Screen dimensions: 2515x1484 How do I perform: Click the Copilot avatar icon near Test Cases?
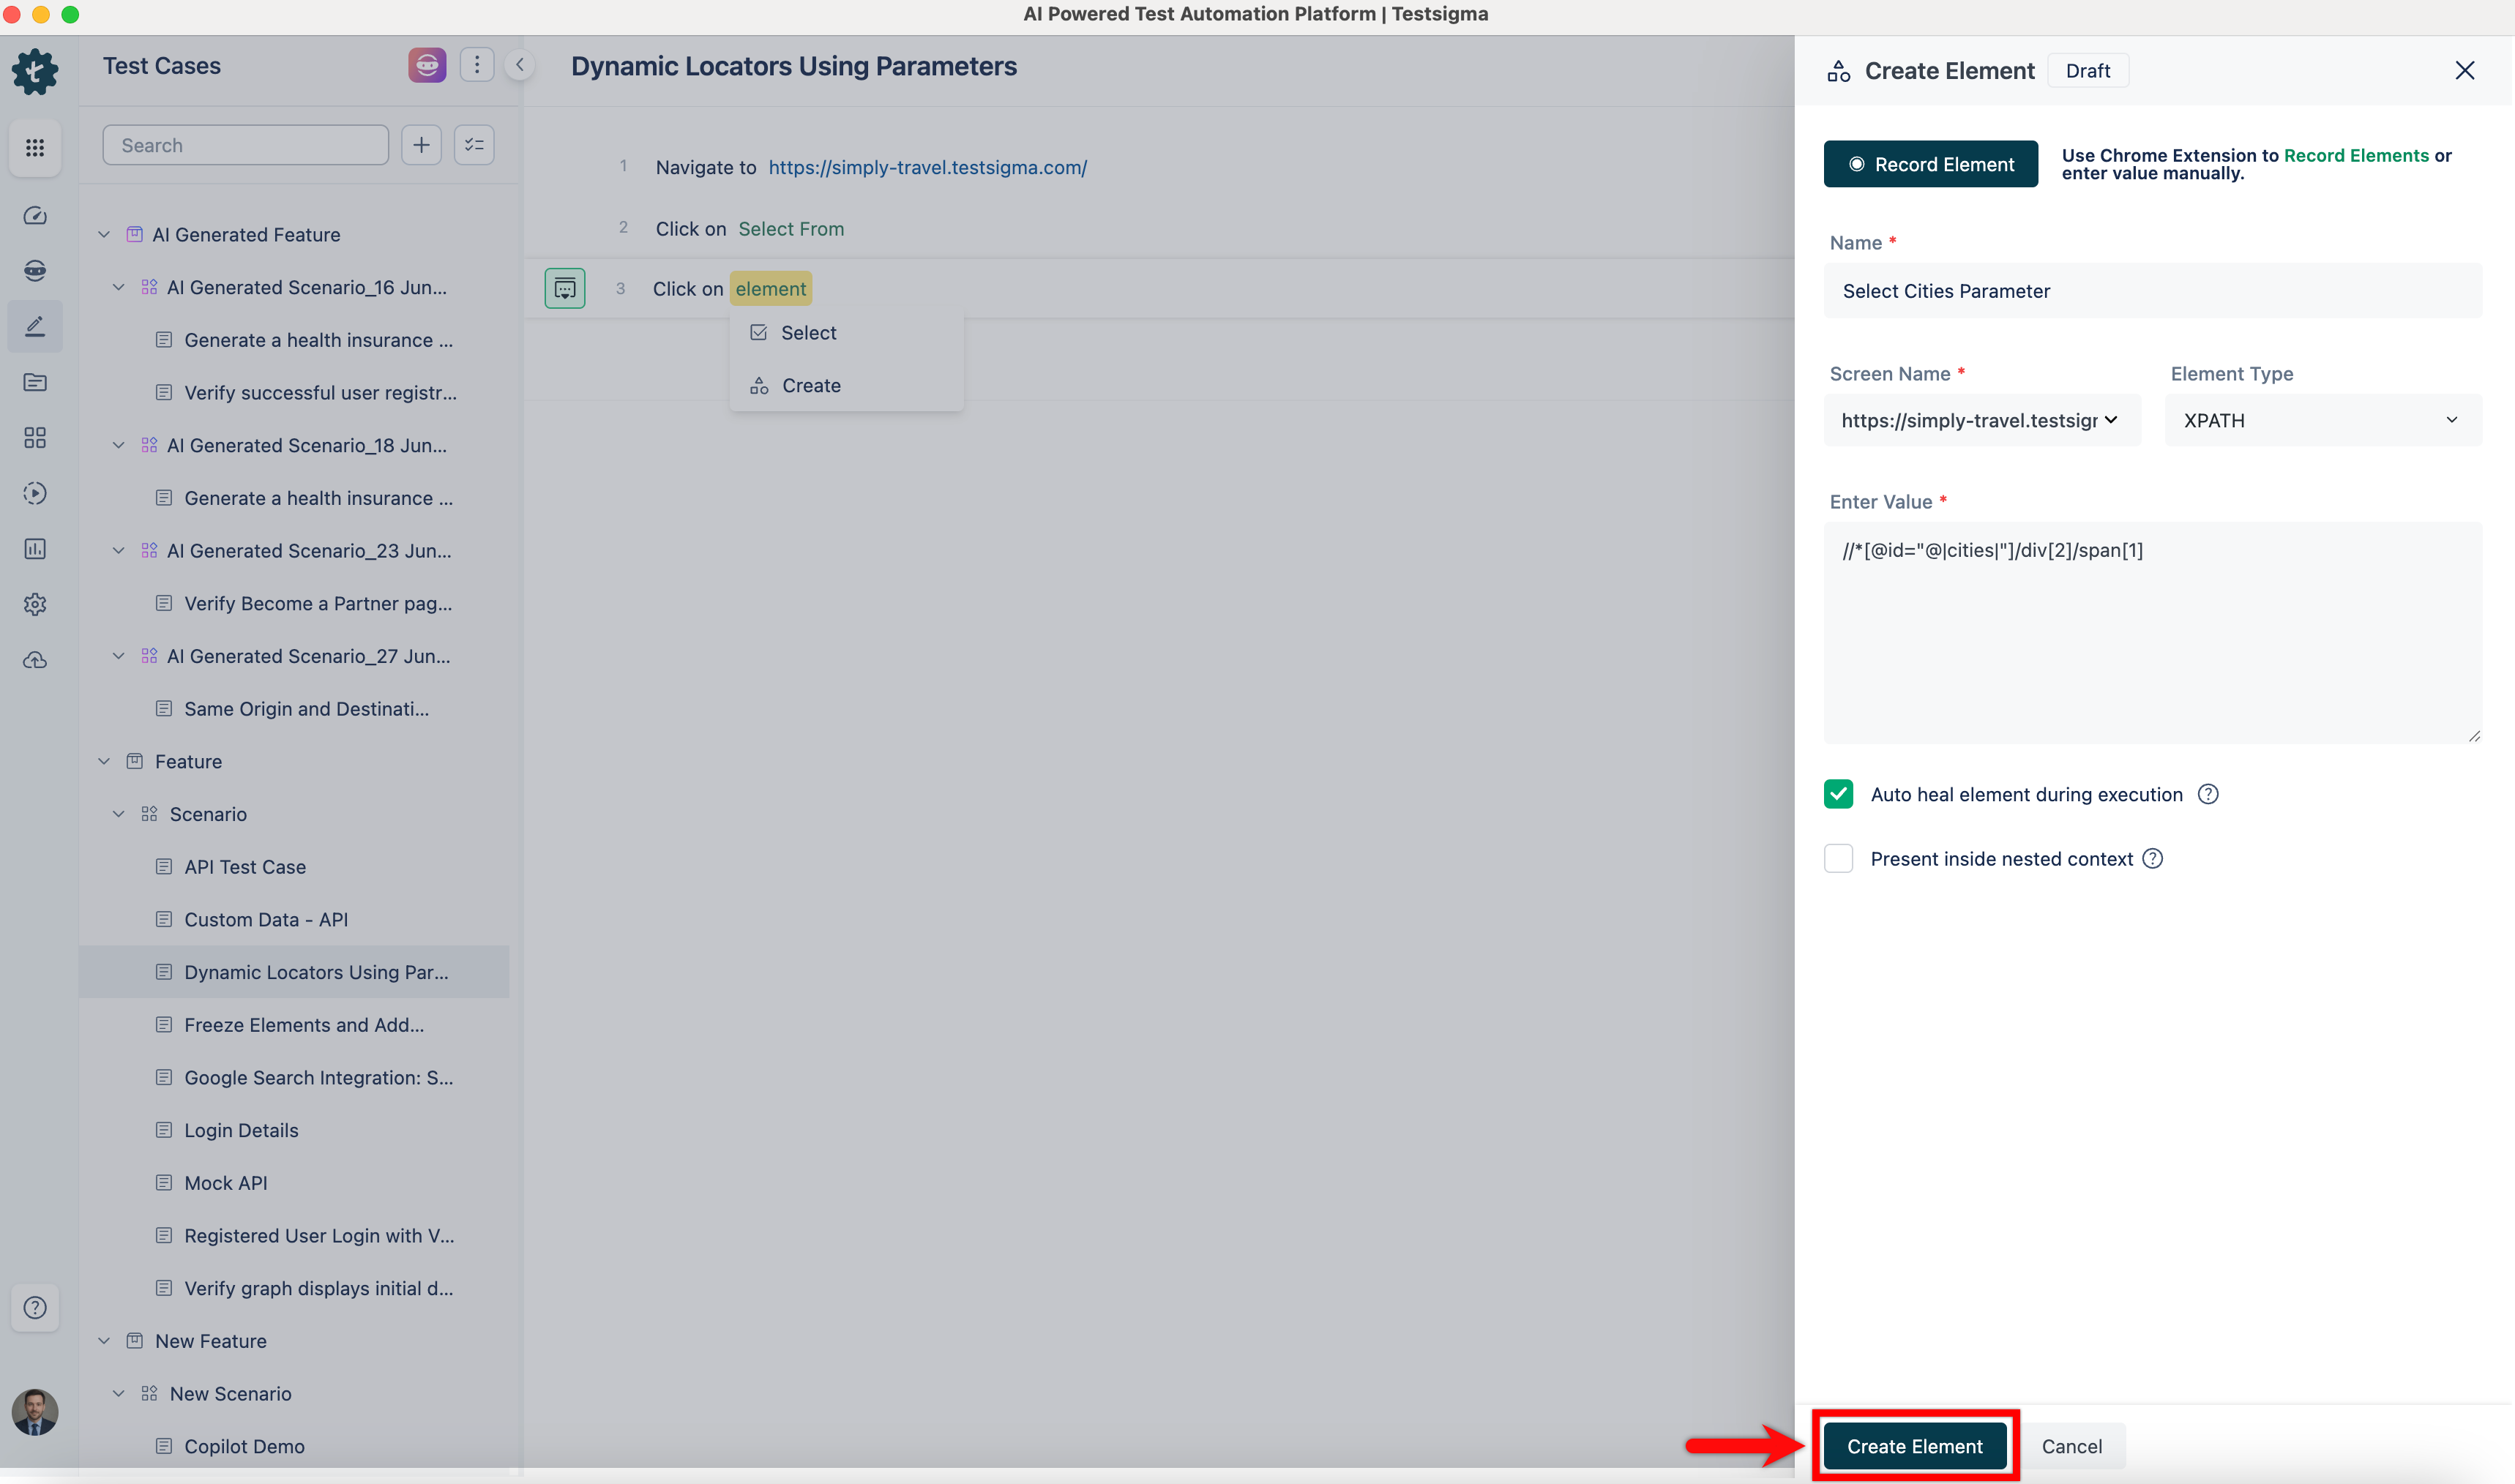click(427, 65)
